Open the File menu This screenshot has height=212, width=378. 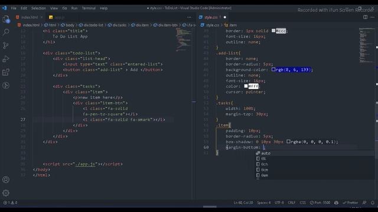pyautogui.click(x=14, y=8)
